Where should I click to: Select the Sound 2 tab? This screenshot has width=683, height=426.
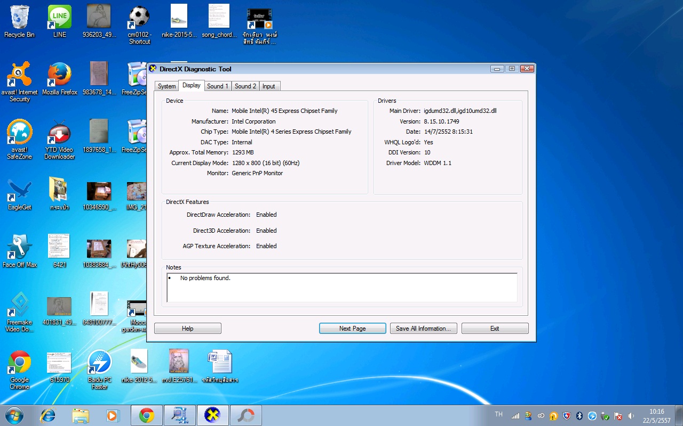point(245,86)
